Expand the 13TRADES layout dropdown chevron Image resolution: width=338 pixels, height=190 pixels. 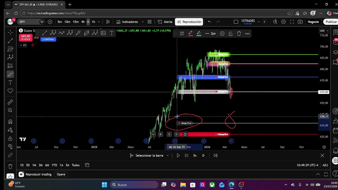(x=259, y=22)
